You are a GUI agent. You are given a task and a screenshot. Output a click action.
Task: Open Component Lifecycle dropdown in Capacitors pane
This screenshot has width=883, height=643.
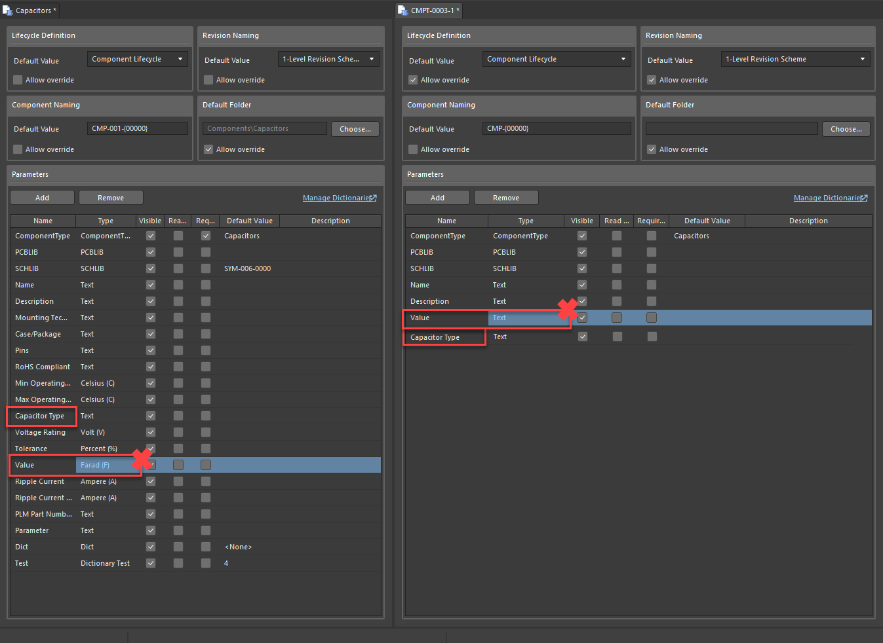[x=138, y=59]
